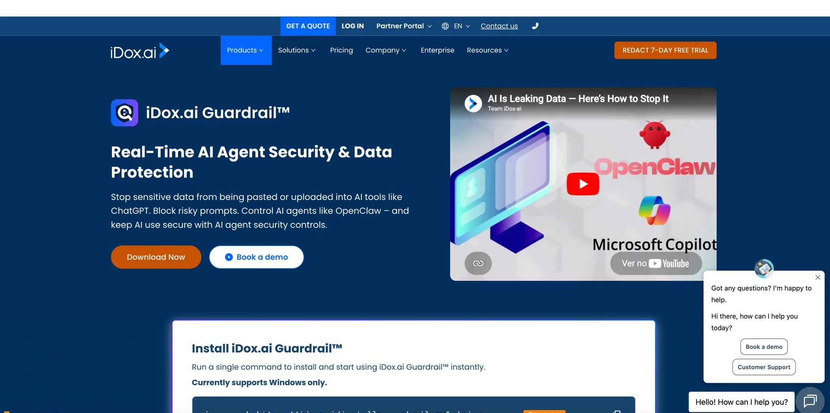Open the EN language selector
The height and width of the screenshot is (413, 830).
(x=462, y=26)
